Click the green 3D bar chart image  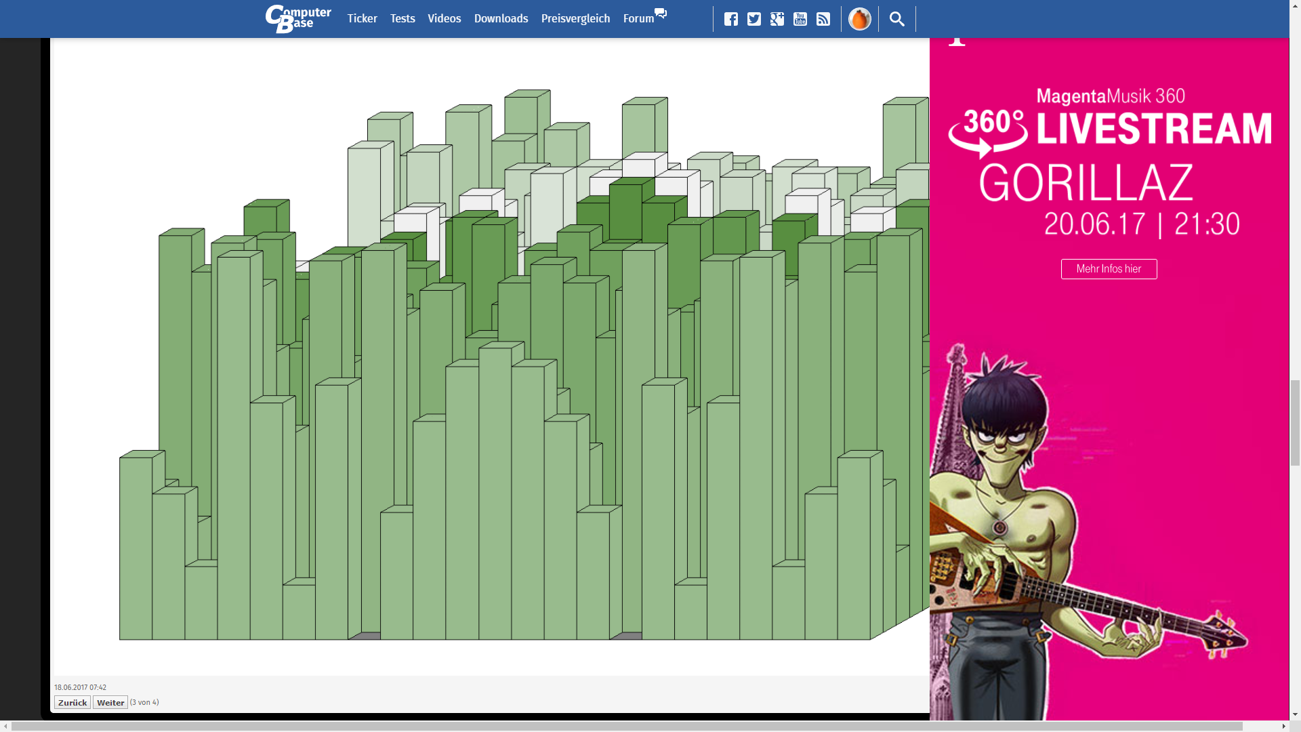coord(522,366)
